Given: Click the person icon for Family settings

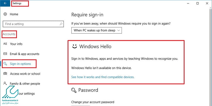Looking at the screenshot, I should pos(5,83).
